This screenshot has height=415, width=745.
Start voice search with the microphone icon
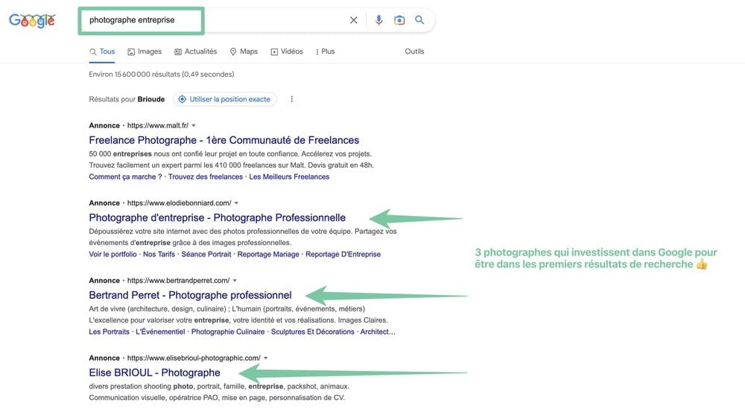click(378, 20)
